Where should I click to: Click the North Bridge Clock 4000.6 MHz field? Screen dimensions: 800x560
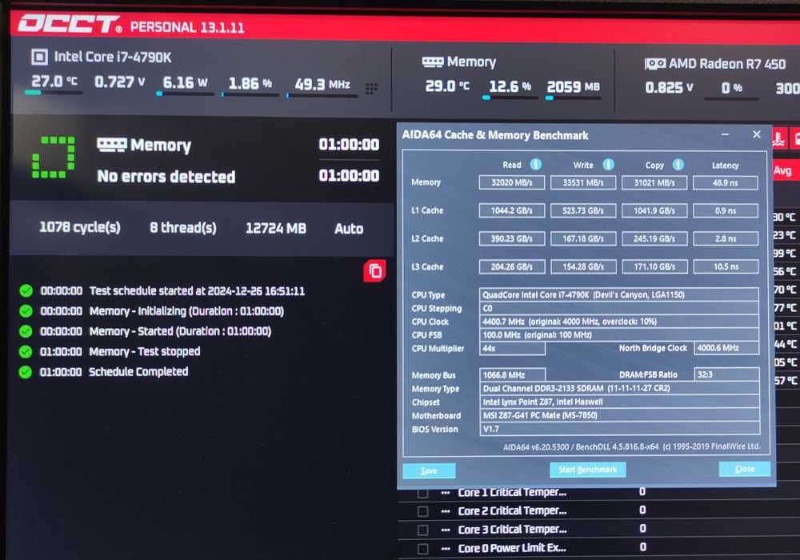[x=726, y=348]
